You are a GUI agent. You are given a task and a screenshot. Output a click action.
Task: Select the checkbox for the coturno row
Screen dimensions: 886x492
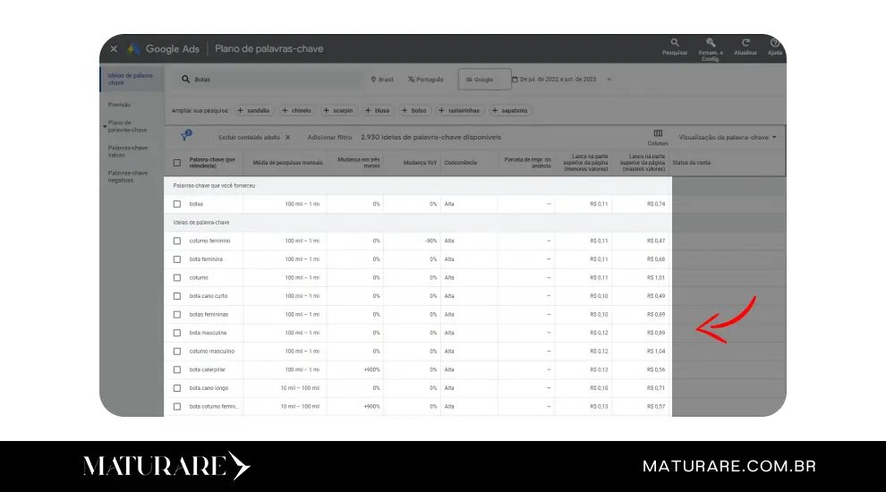pyautogui.click(x=177, y=278)
